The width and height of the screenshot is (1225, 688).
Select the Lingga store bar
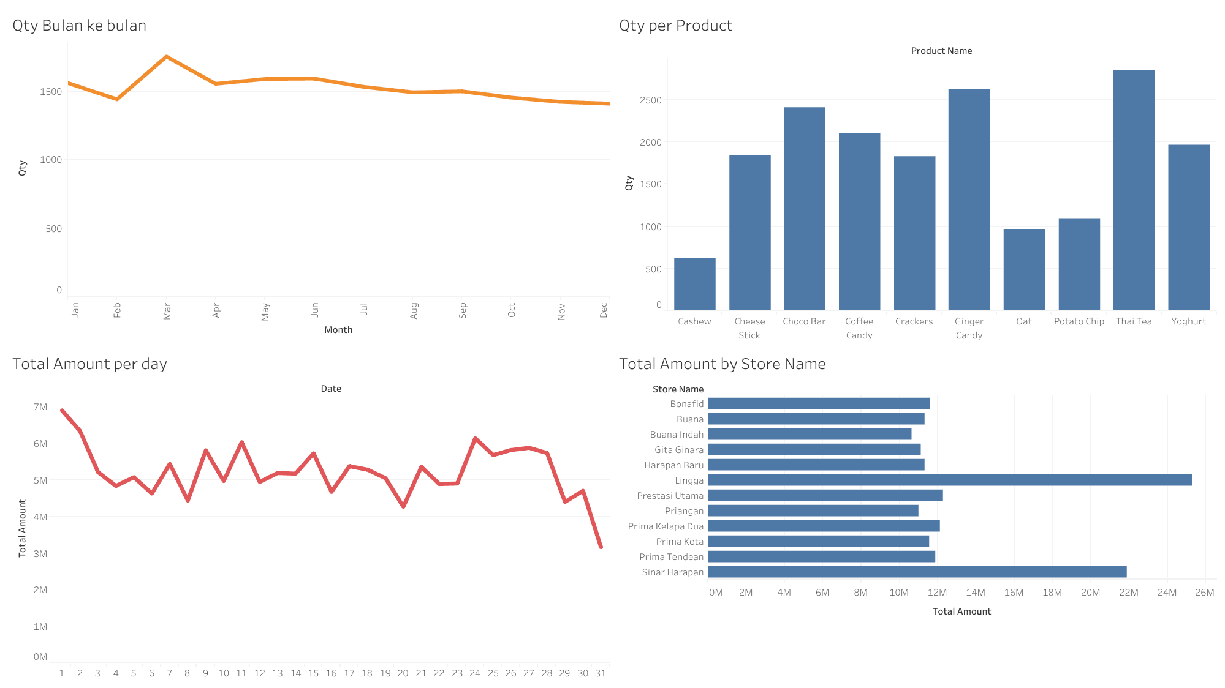point(949,480)
